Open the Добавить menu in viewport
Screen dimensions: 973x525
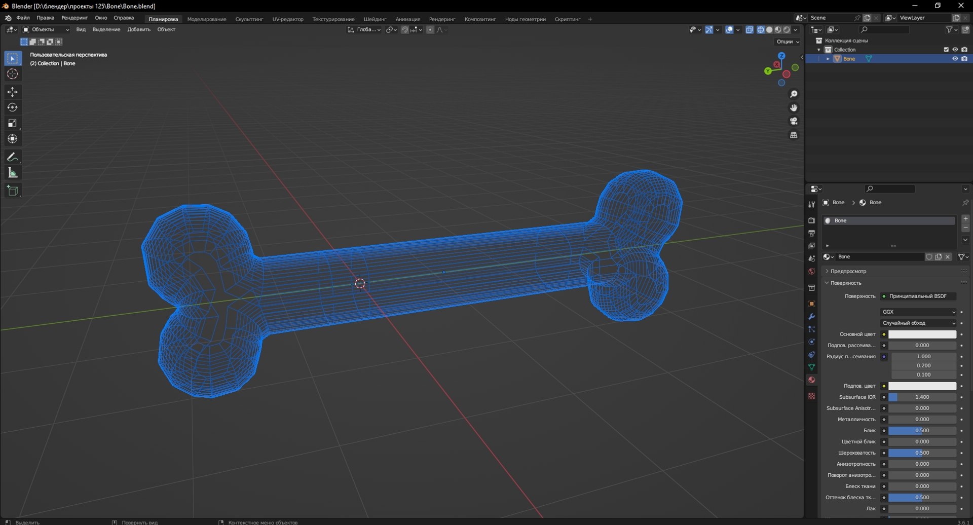[x=139, y=29]
